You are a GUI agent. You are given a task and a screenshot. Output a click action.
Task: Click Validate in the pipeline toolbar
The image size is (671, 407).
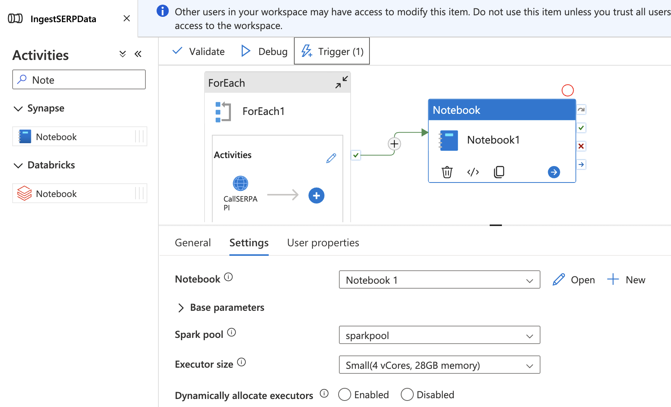point(198,51)
